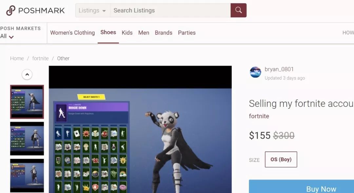The width and height of the screenshot is (354, 193).
Task: Open the Women's Clothing menu
Action: (72, 33)
